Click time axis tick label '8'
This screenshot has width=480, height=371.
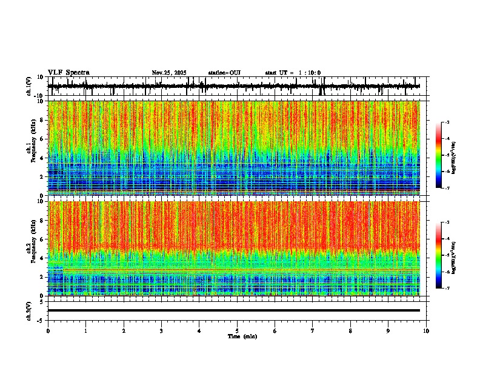click(x=350, y=331)
